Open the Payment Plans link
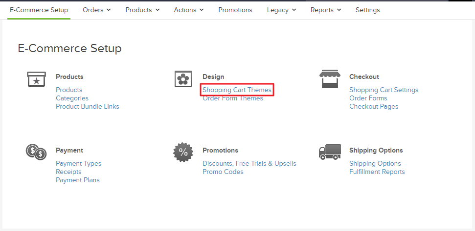Screen dimensions: 475x231 [77, 180]
